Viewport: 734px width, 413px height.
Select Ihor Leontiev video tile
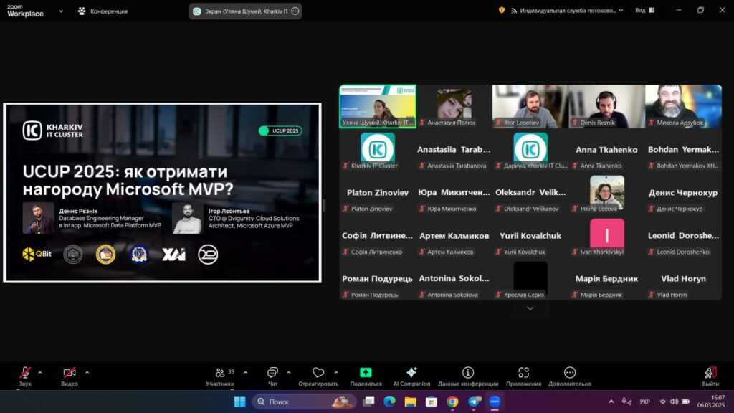click(530, 106)
